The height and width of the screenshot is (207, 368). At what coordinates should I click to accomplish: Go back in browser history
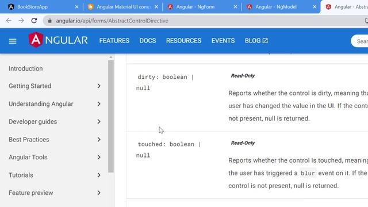point(9,21)
